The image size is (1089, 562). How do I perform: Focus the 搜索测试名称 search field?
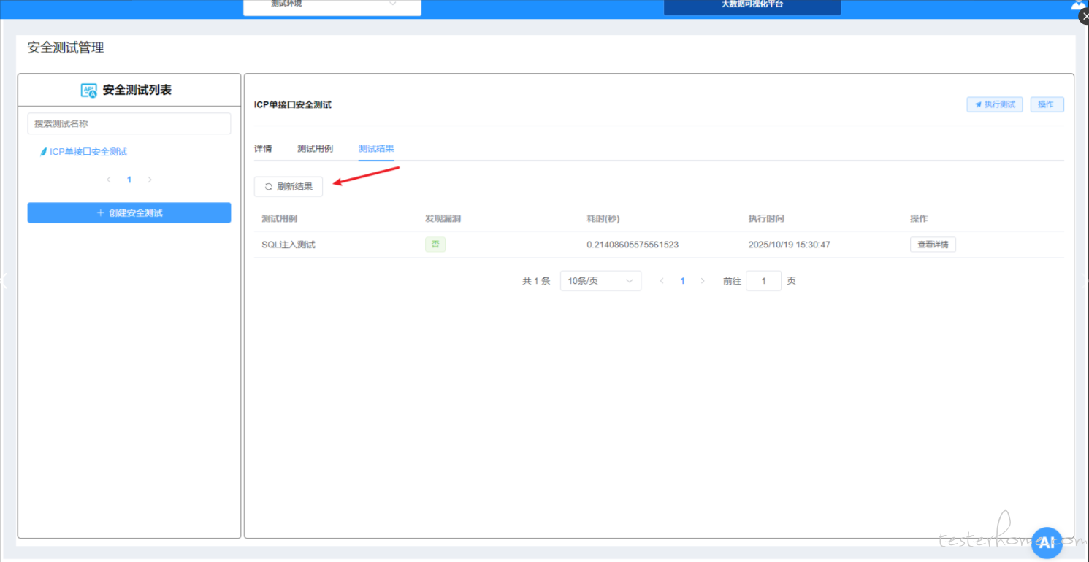[129, 123]
